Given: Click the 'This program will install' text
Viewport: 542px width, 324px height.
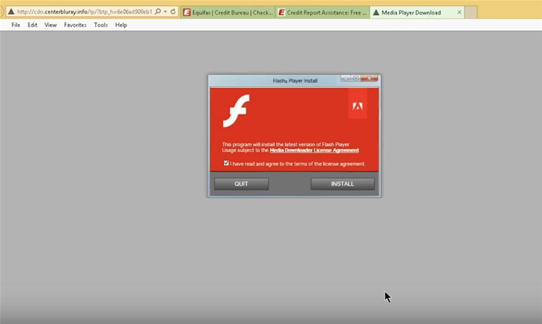Looking at the screenshot, I should 286,144.
